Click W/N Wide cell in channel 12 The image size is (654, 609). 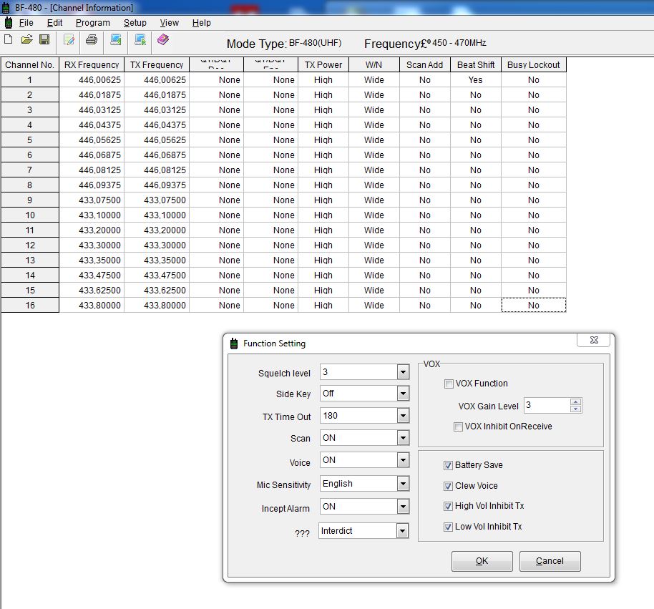[374, 245]
